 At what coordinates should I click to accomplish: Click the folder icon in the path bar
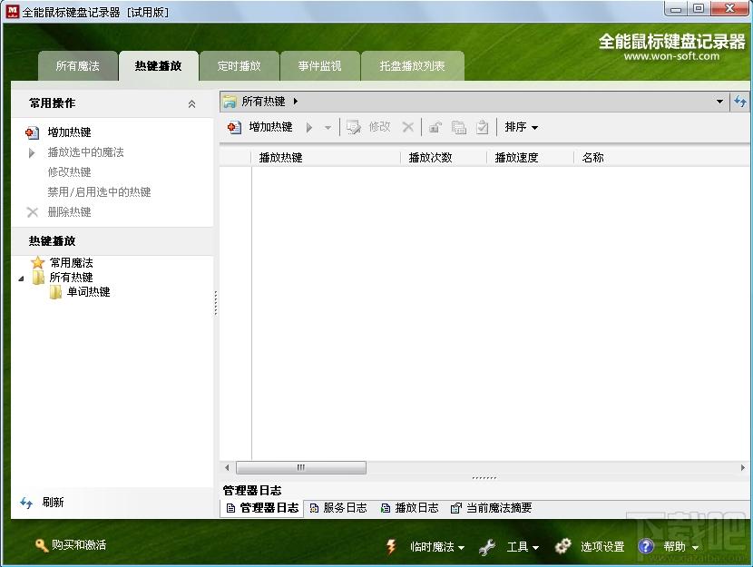[230, 102]
